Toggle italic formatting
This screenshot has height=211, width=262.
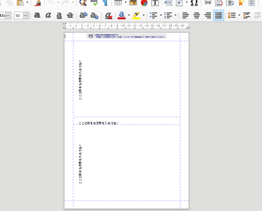[48, 15]
